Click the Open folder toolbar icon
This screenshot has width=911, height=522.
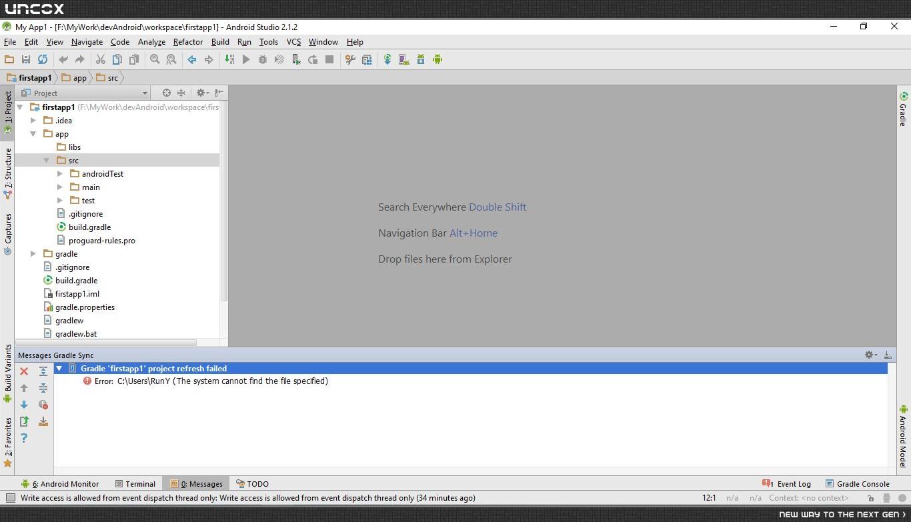click(9, 59)
